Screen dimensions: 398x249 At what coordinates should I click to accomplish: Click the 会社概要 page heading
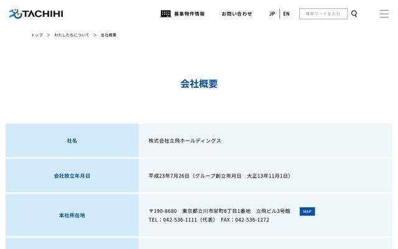click(199, 83)
